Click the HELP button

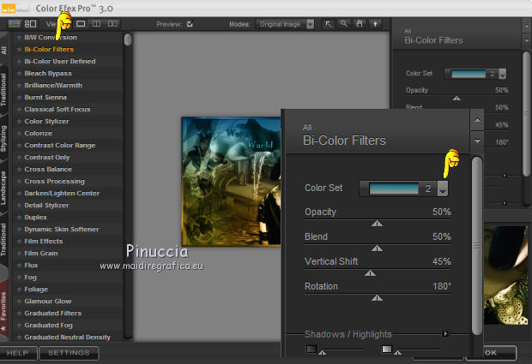click(18, 353)
